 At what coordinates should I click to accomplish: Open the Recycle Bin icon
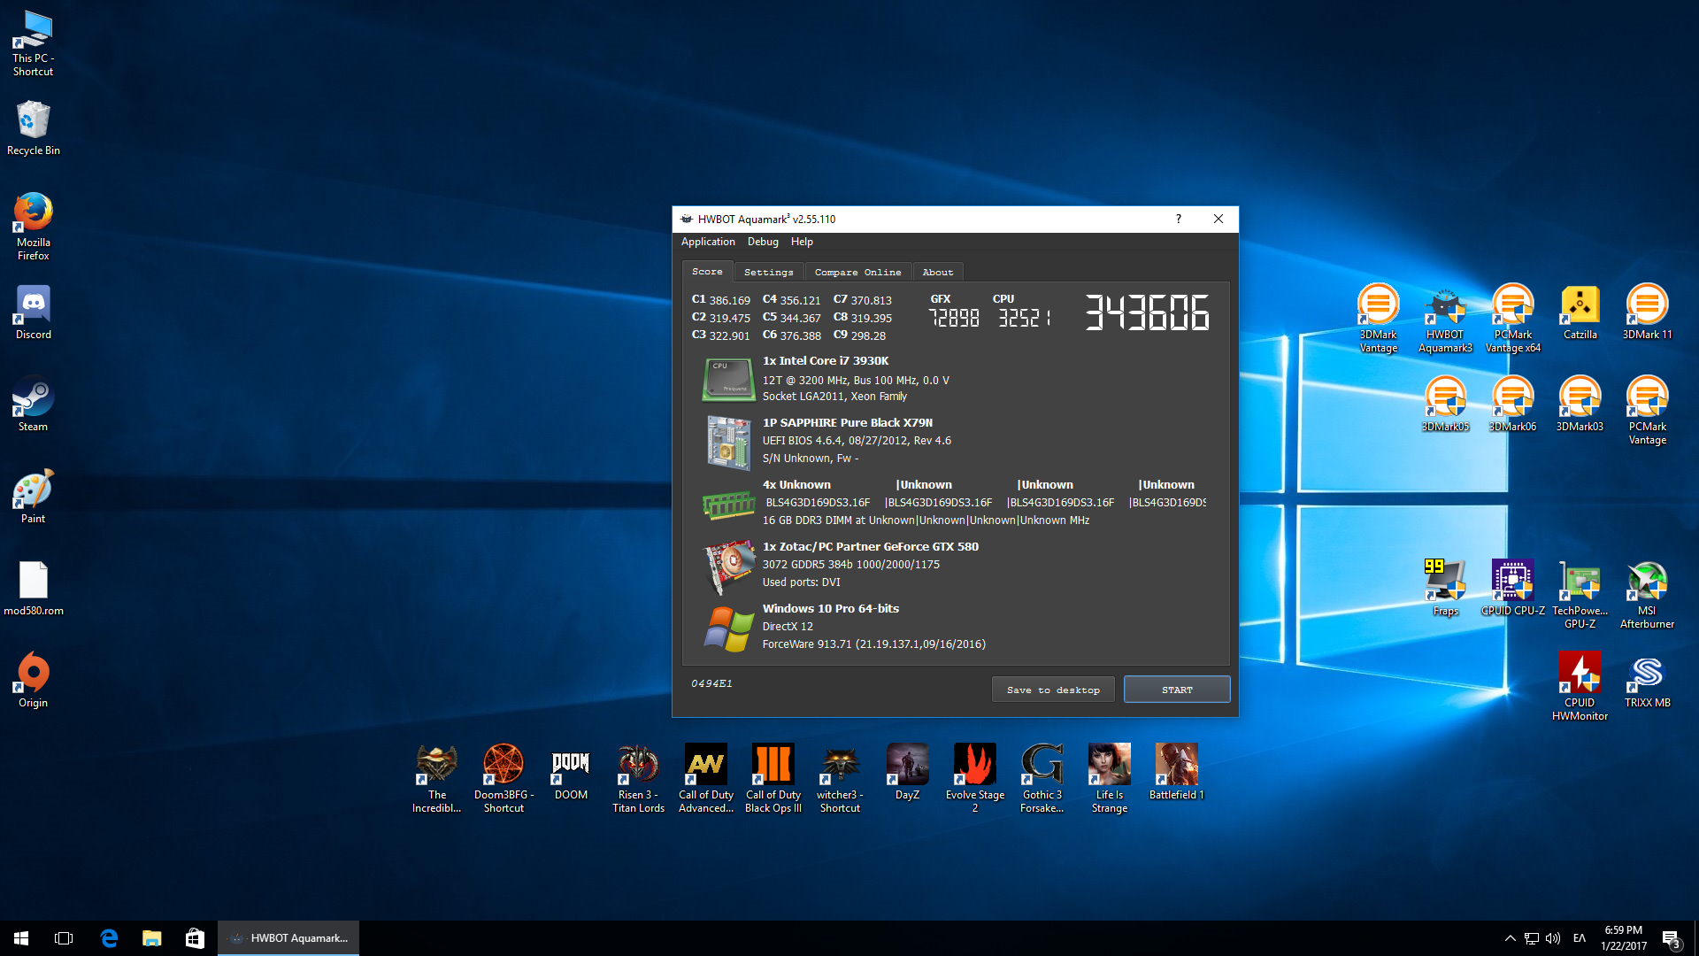click(x=33, y=128)
